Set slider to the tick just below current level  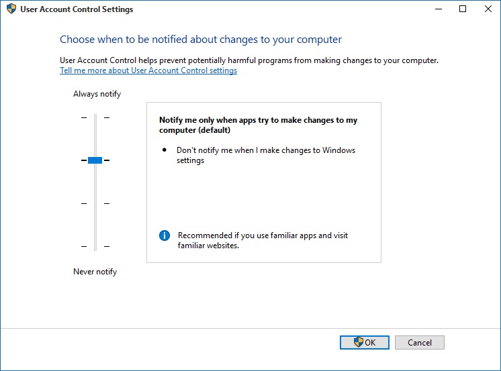95,203
